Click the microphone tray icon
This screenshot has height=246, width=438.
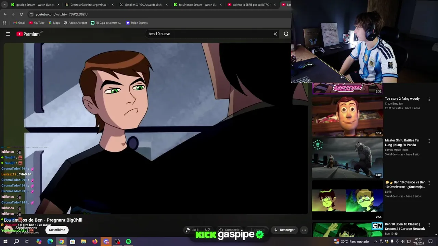(x=392, y=242)
